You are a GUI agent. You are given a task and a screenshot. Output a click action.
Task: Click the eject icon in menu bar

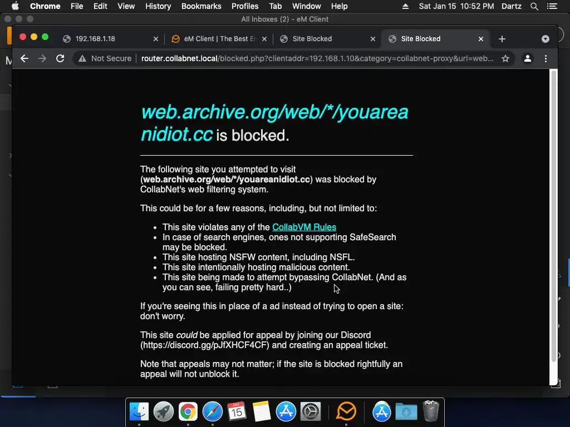[x=405, y=6]
